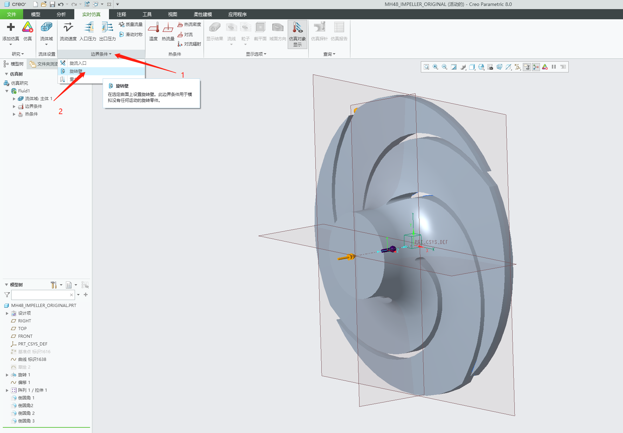
Task: Choose 旋转壁 from the boundary conditions menu
Action: point(76,71)
